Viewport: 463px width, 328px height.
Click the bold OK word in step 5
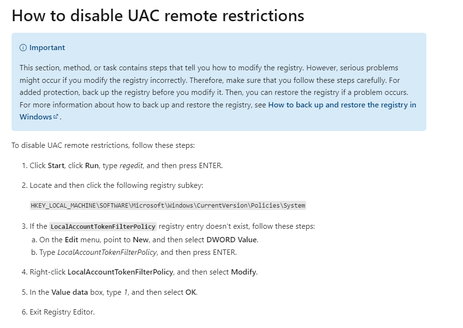point(191,292)
